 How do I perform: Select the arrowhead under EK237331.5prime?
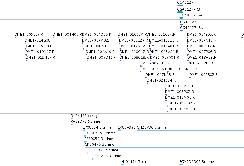click(88, 153)
